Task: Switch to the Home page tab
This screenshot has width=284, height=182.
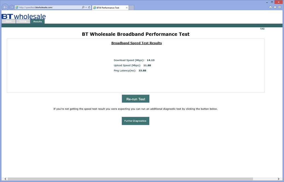Action: coord(9,21)
